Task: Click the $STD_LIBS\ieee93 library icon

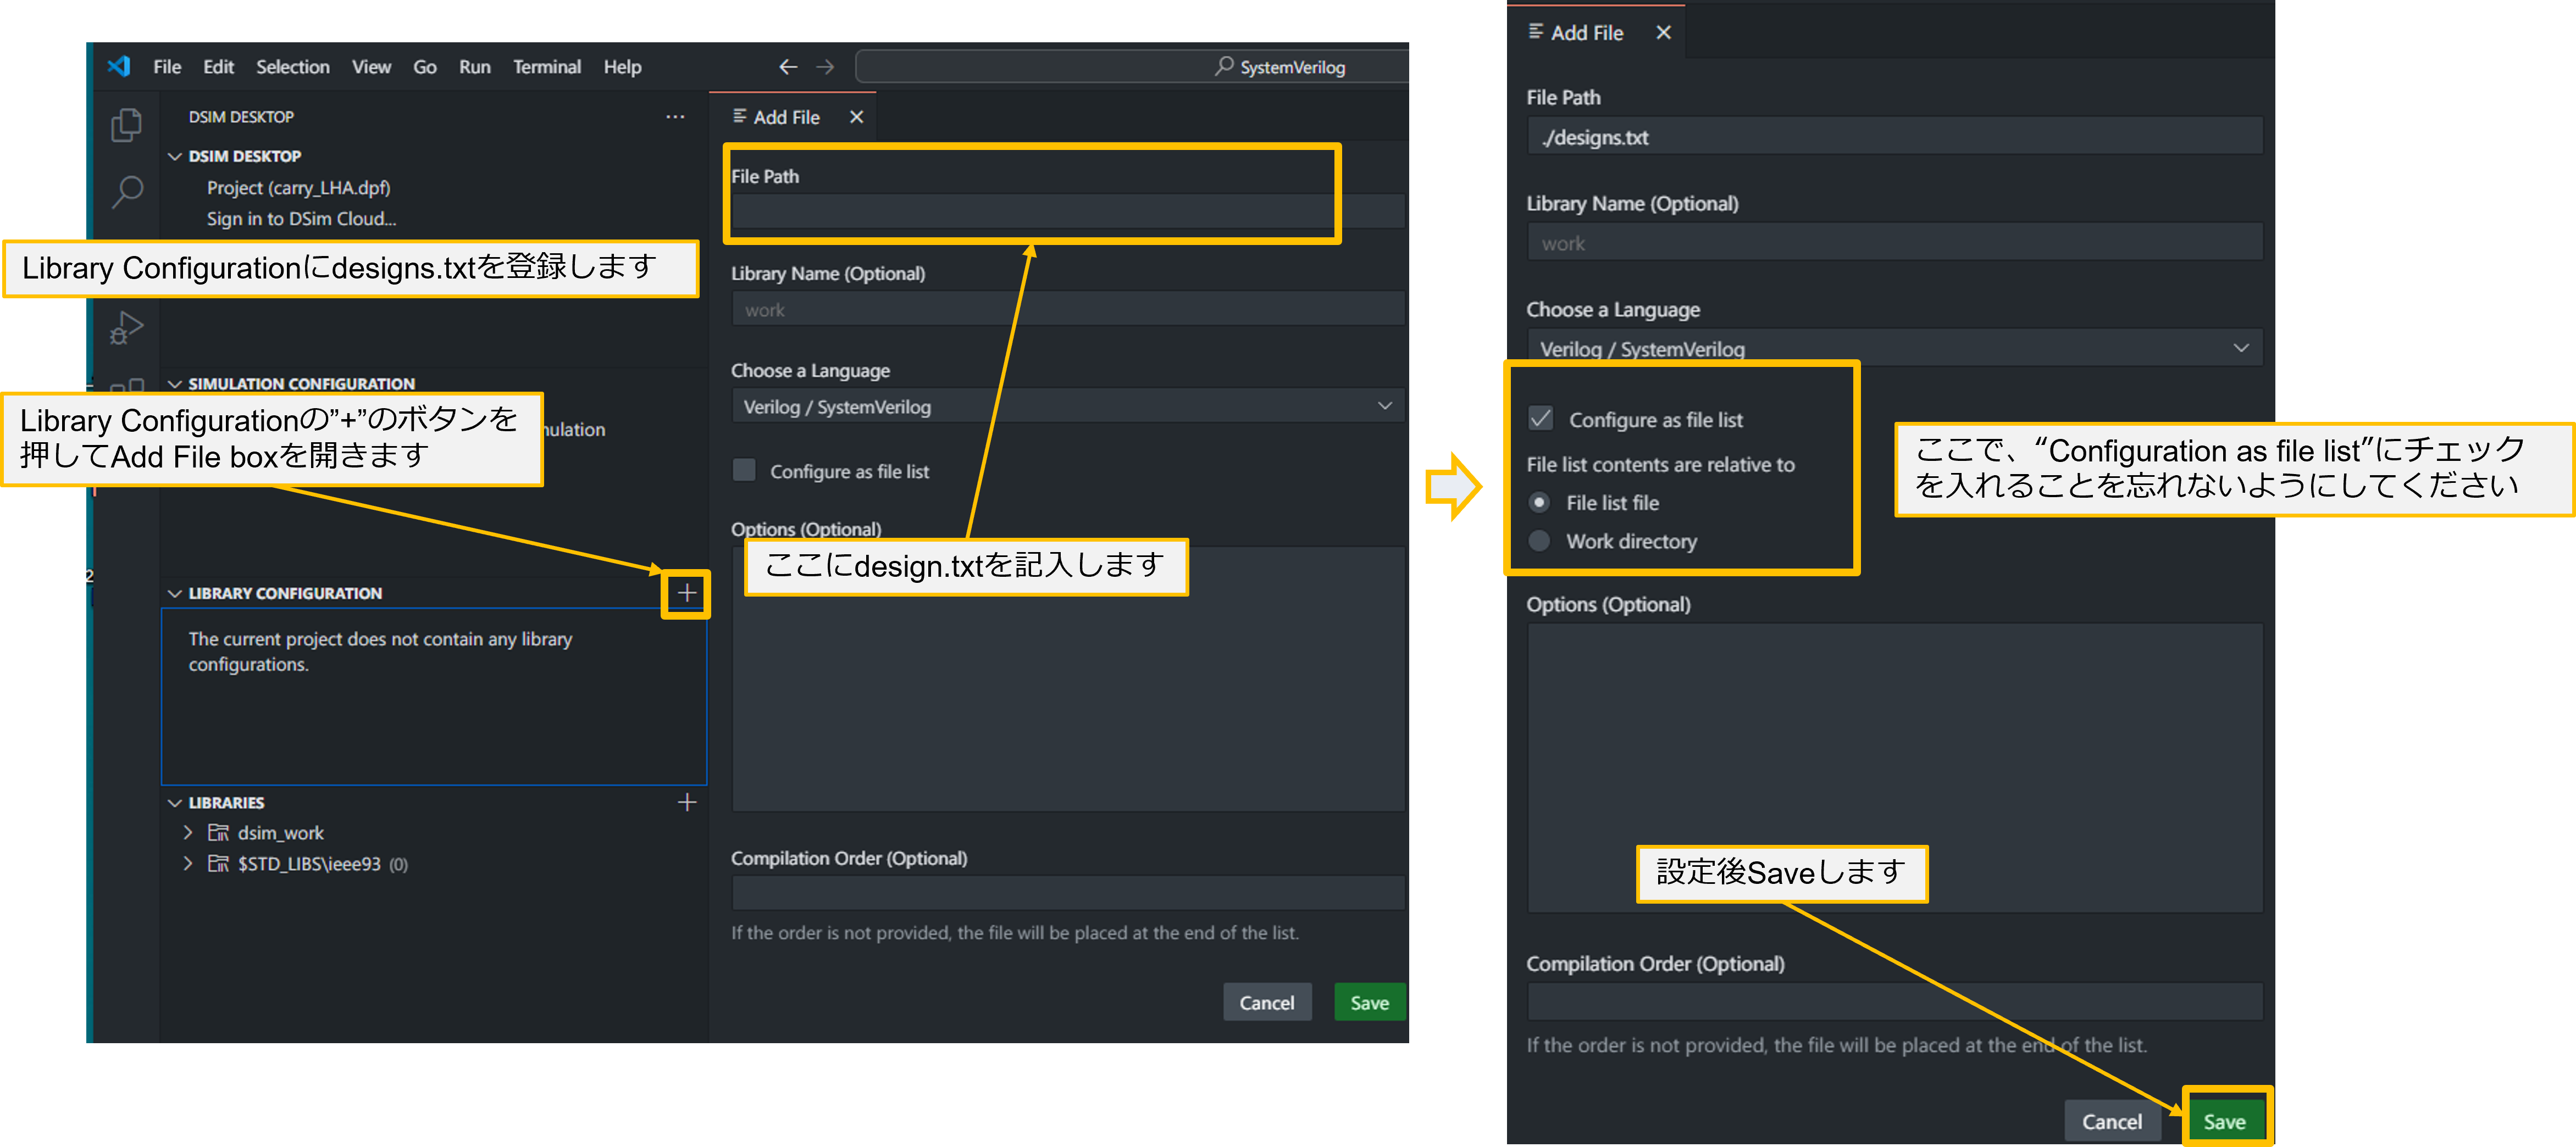Action: click(x=218, y=863)
